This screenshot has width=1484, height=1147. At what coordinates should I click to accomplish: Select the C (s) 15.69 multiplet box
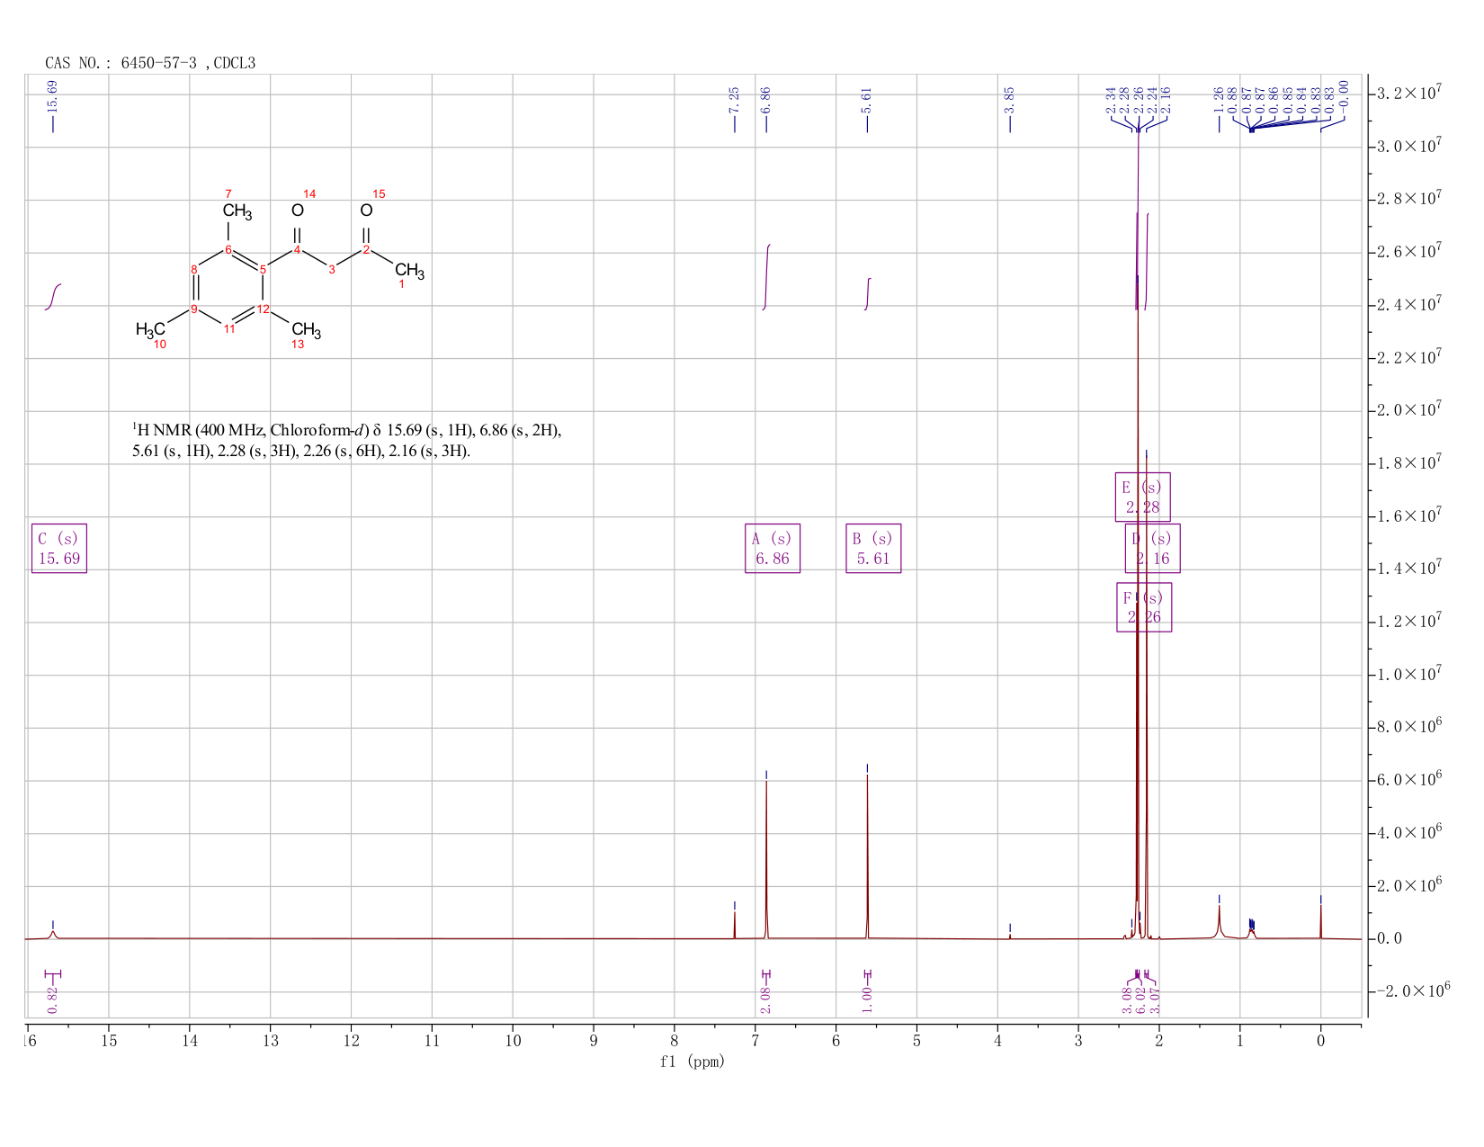(x=59, y=548)
